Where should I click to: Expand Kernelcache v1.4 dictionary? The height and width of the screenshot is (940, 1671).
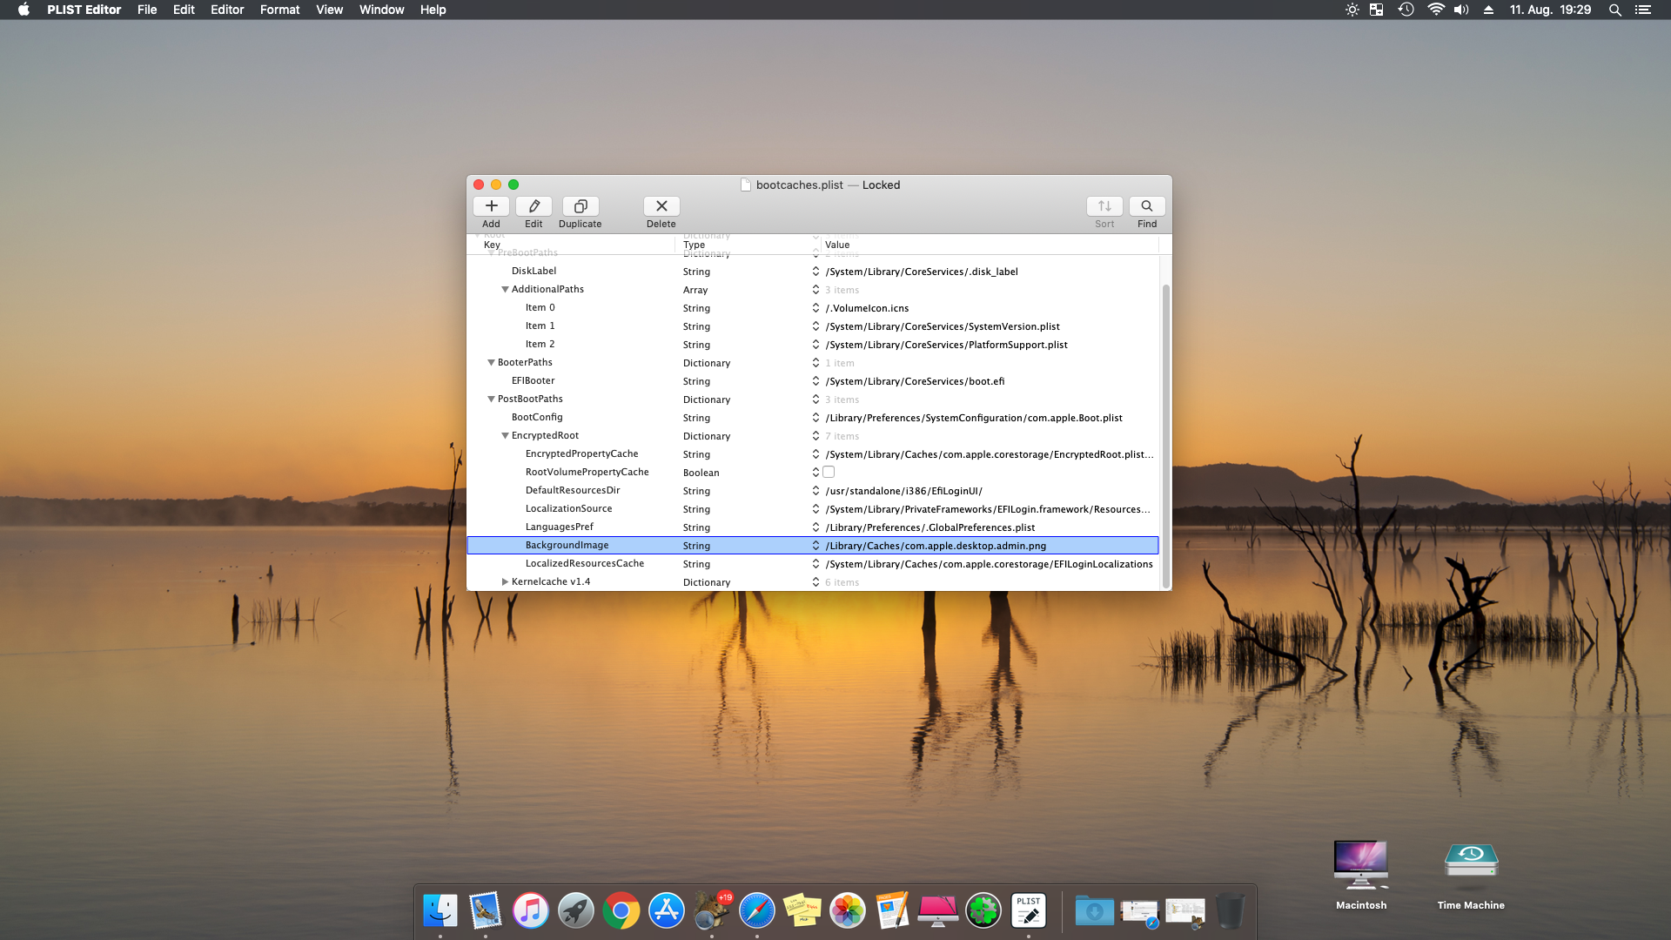[505, 582]
